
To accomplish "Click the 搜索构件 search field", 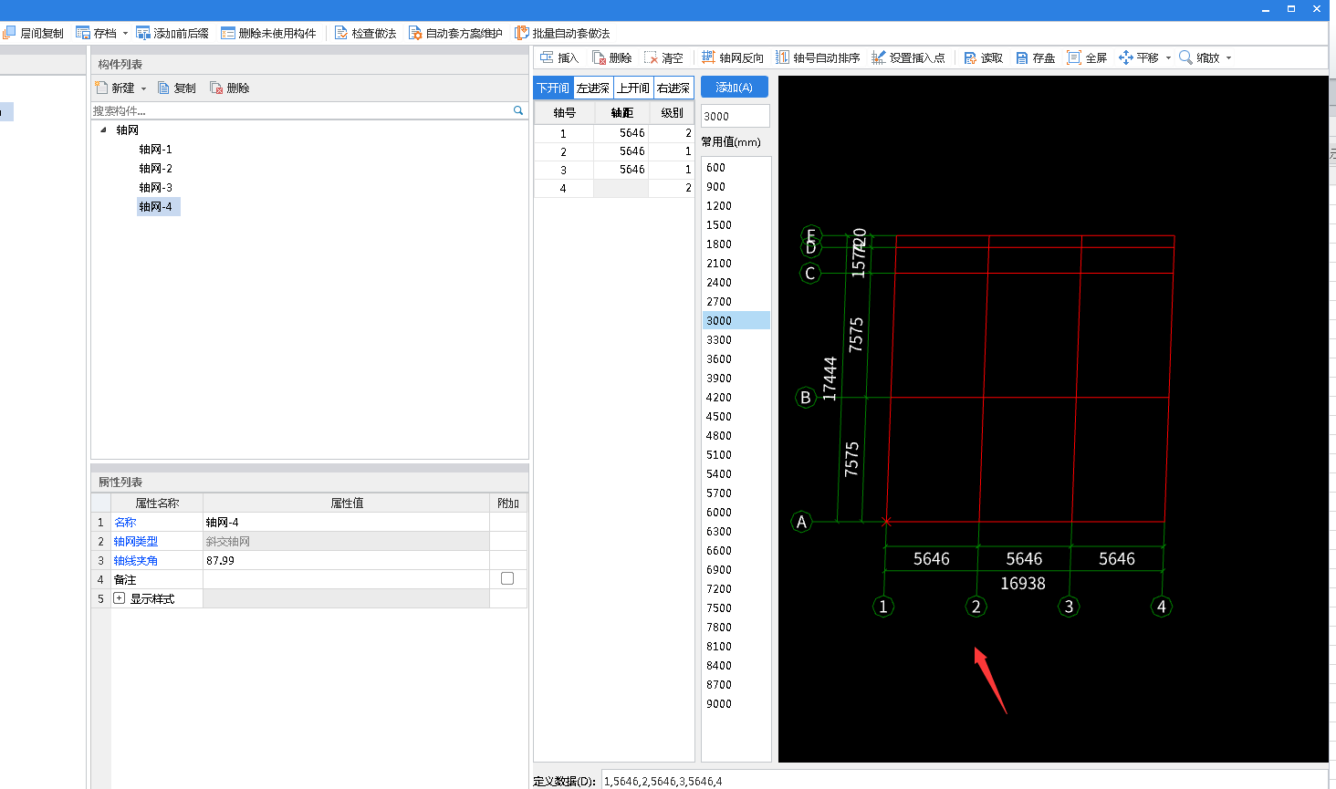I will (x=301, y=110).
